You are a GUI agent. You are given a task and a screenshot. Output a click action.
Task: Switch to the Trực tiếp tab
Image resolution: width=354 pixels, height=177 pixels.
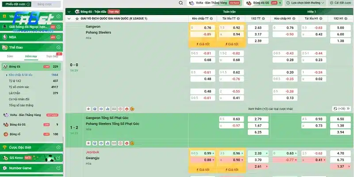pyautogui.click(x=52, y=56)
